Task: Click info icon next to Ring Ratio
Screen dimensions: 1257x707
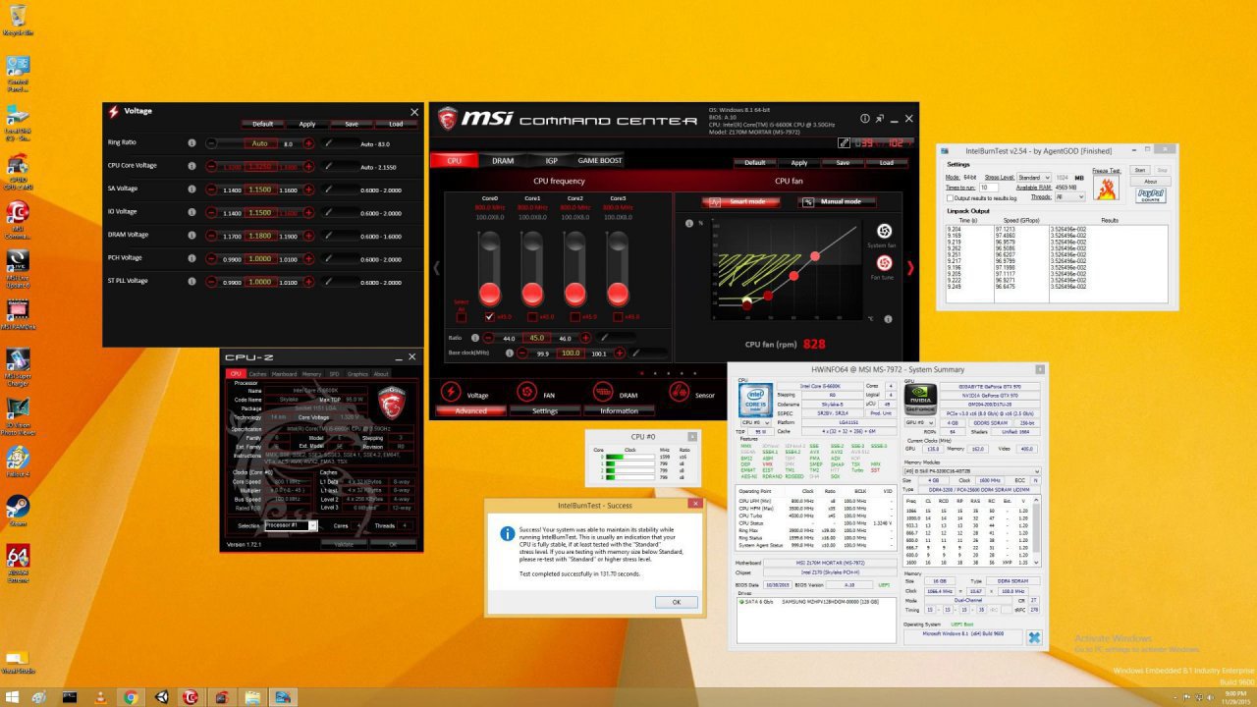Action: (x=191, y=142)
